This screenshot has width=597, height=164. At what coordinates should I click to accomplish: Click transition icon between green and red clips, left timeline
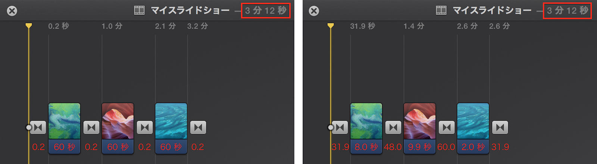[x=91, y=127]
